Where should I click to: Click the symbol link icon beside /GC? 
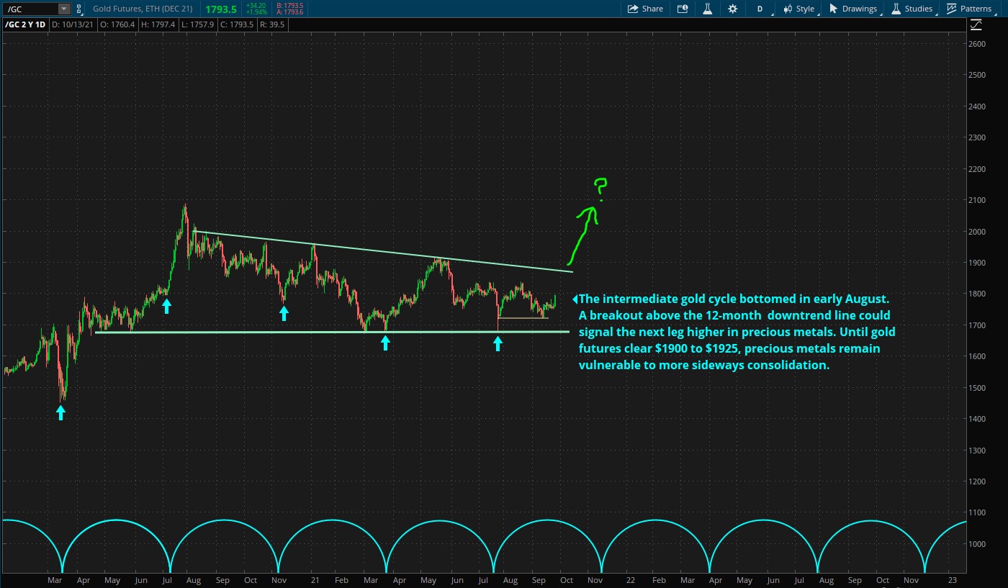point(78,9)
